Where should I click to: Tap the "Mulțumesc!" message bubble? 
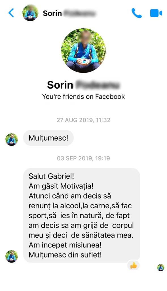[48, 138]
